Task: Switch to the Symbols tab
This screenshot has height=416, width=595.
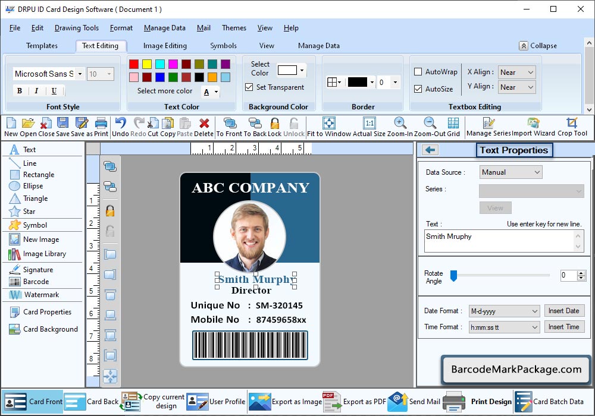Action: tap(223, 46)
